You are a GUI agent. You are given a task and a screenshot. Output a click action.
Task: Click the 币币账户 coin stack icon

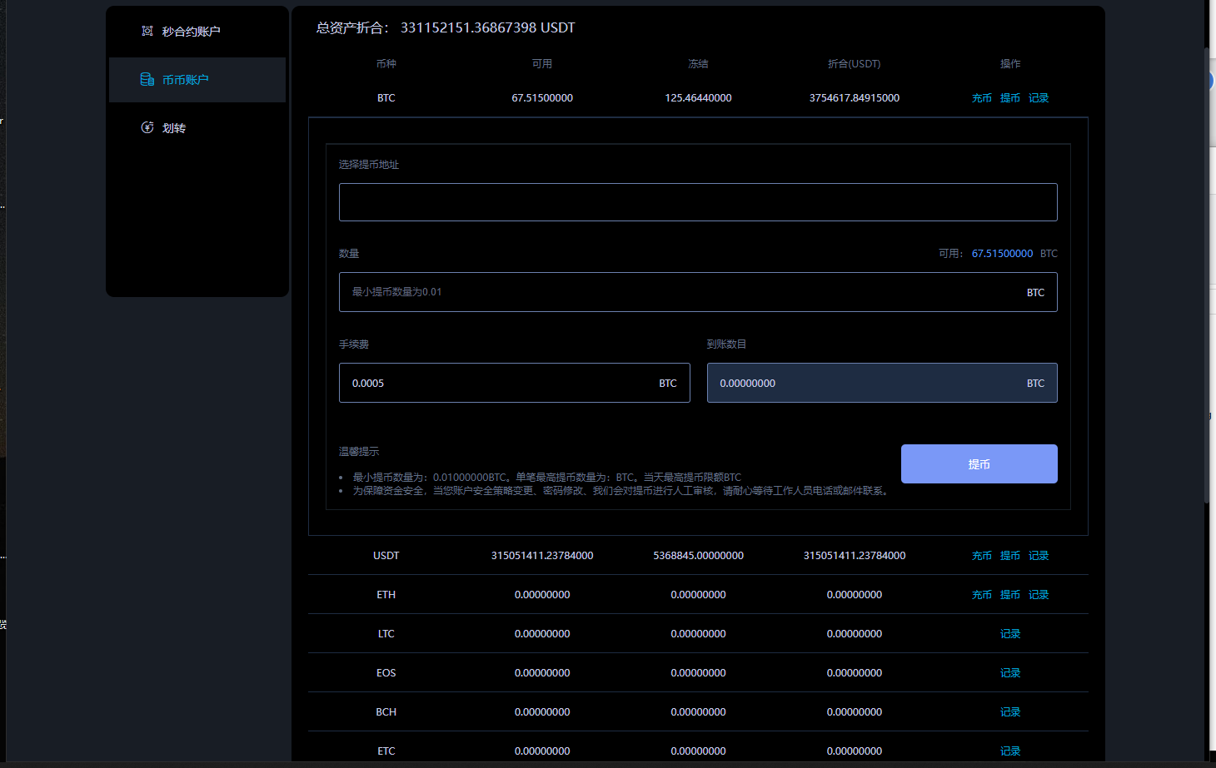pyautogui.click(x=147, y=80)
